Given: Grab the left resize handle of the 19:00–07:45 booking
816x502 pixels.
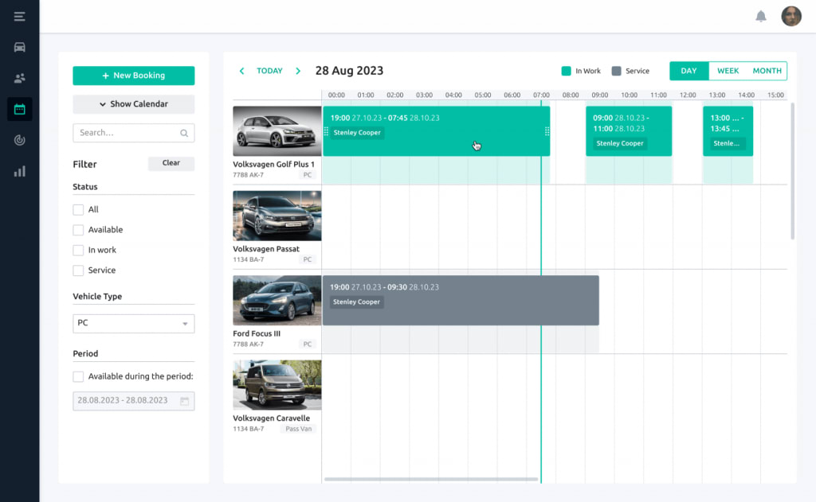Looking at the screenshot, I should (x=326, y=131).
